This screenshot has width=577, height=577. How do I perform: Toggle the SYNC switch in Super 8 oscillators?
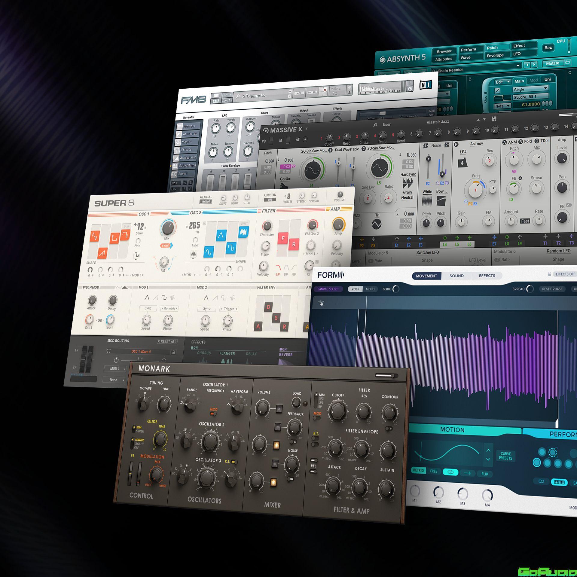167,246
